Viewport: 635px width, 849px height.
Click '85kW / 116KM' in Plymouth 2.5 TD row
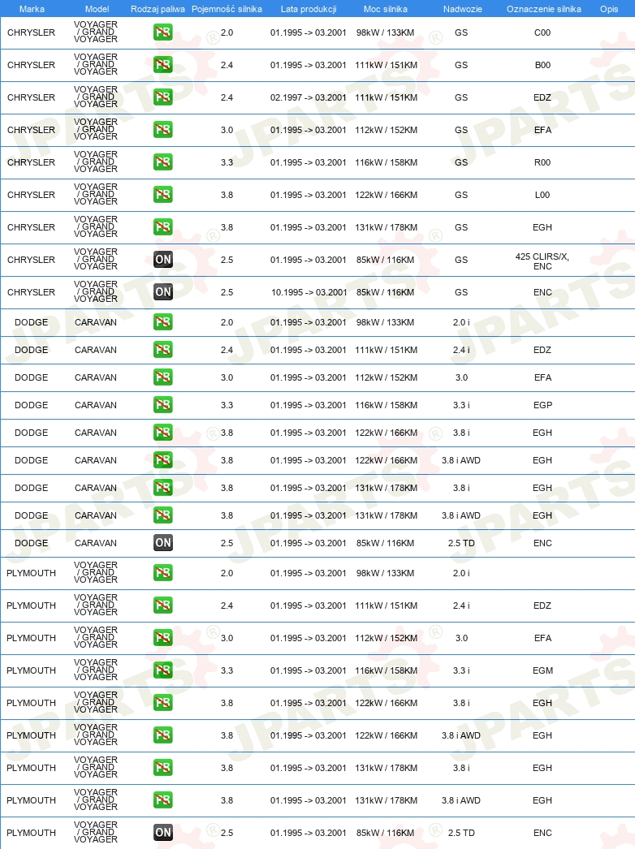click(385, 833)
